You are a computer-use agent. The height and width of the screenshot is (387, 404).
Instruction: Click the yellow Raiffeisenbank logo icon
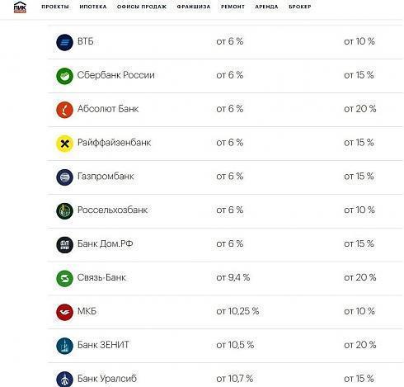pos(64,144)
